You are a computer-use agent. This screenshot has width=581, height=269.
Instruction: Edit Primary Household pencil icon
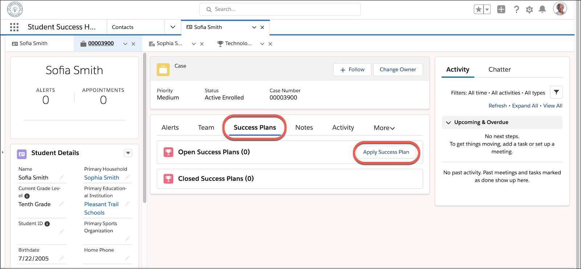pyautogui.click(x=127, y=178)
